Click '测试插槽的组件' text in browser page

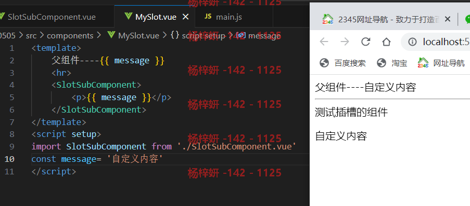pyautogui.click(x=351, y=113)
